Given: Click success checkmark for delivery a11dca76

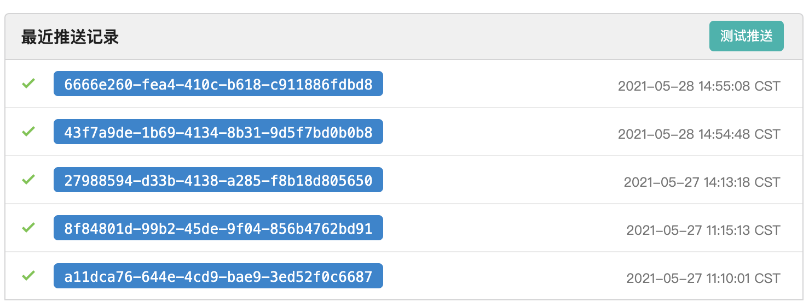Looking at the screenshot, I should pos(28,276).
